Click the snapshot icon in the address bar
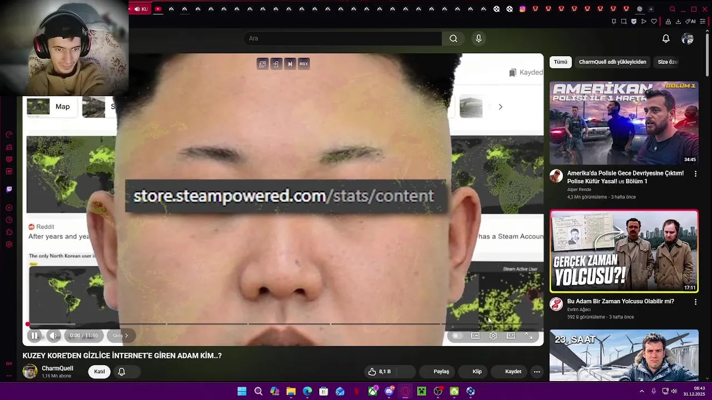The image size is (712, 400). point(624,22)
